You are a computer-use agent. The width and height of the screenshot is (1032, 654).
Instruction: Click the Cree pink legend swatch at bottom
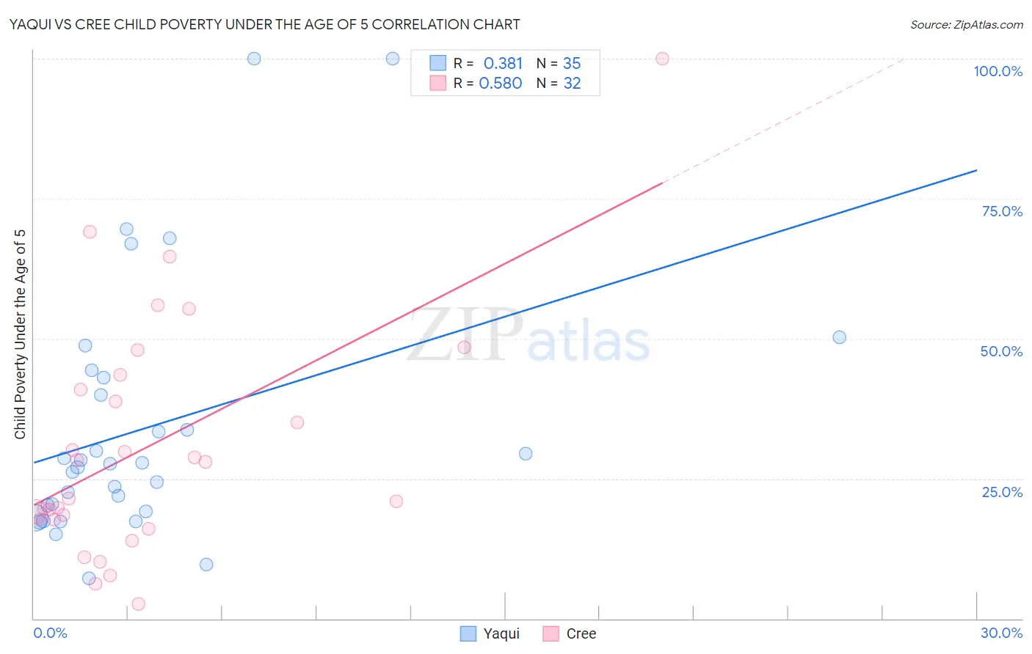click(551, 633)
